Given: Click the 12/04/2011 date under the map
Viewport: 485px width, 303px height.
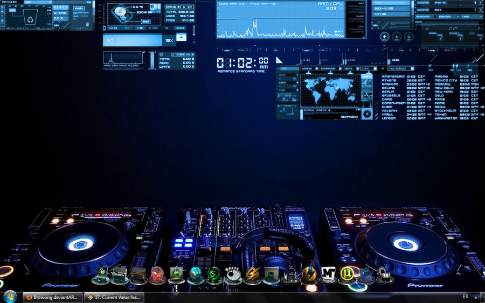Looking at the screenshot, I should coord(349,117).
